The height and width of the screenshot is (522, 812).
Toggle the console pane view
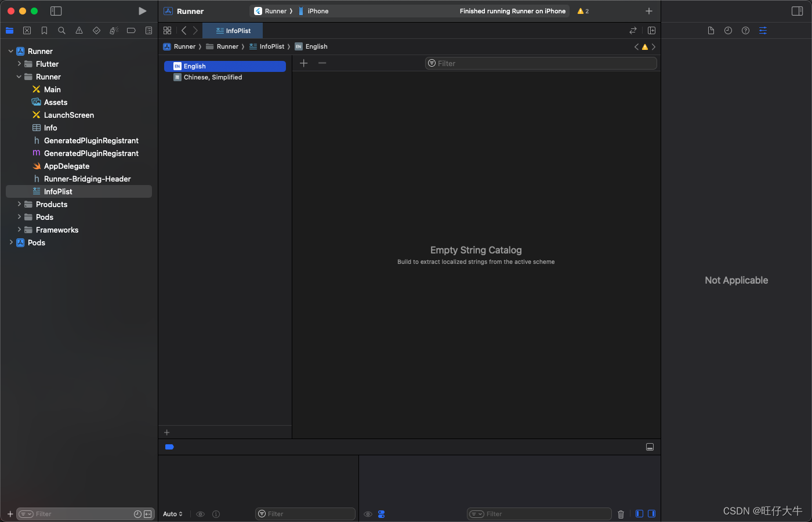[651, 514]
